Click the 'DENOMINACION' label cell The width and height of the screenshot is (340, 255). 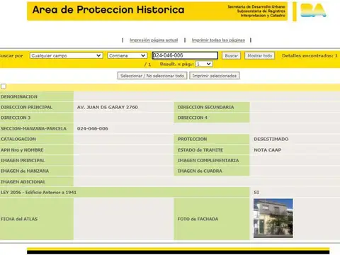37,96
